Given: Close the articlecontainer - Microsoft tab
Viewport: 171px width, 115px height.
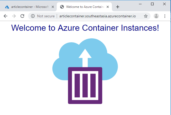Looking at the screenshot, I should [x=53, y=7].
